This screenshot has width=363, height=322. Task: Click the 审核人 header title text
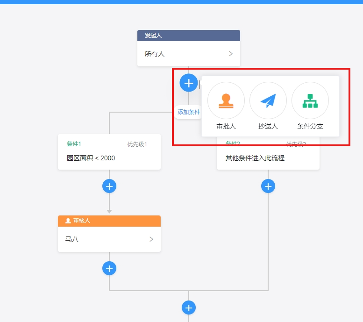[x=82, y=221]
